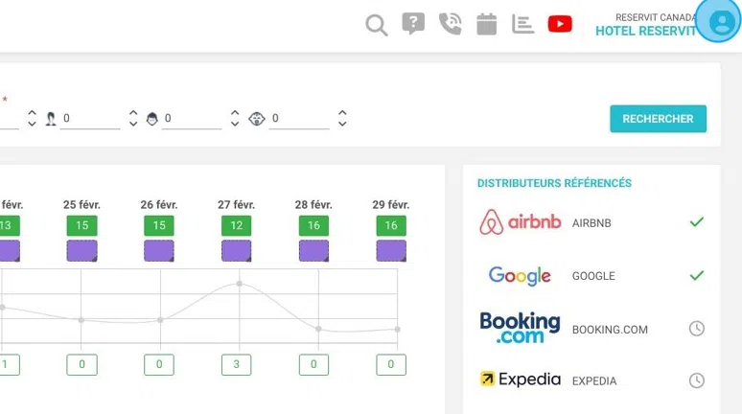The width and height of the screenshot is (742, 414).
Task: Click the 0 bookings box for 28 févr.
Action: pyautogui.click(x=313, y=364)
